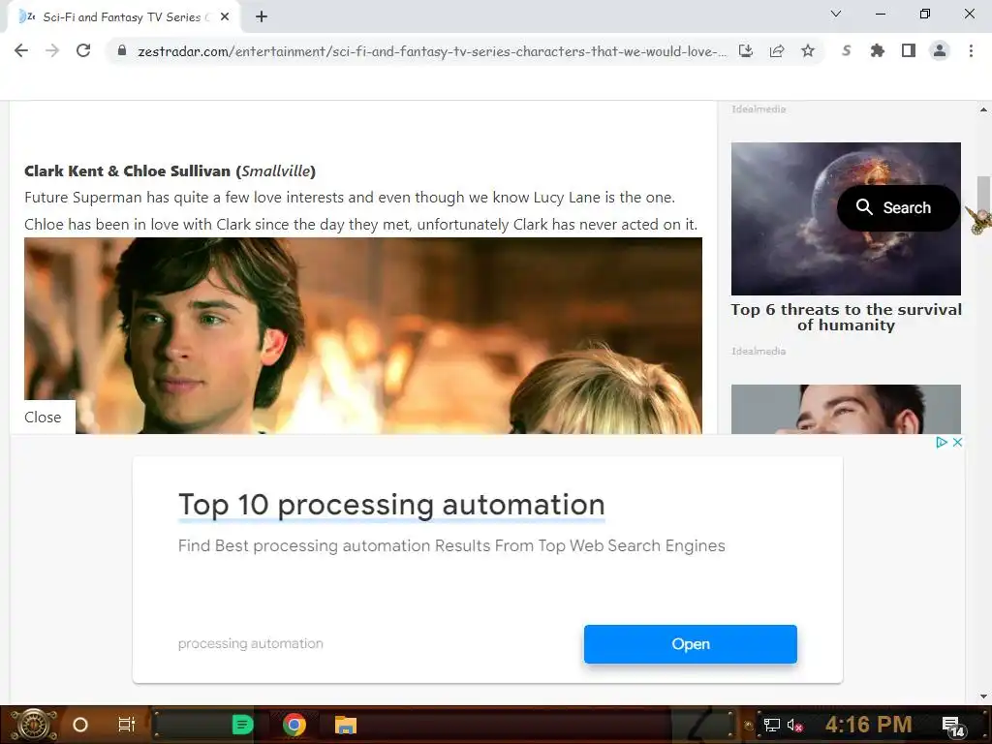Image resolution: width=992 pixels, height=744 pixels.
Task: Dismiss the ad with the X icon
Action: (957, 442)
